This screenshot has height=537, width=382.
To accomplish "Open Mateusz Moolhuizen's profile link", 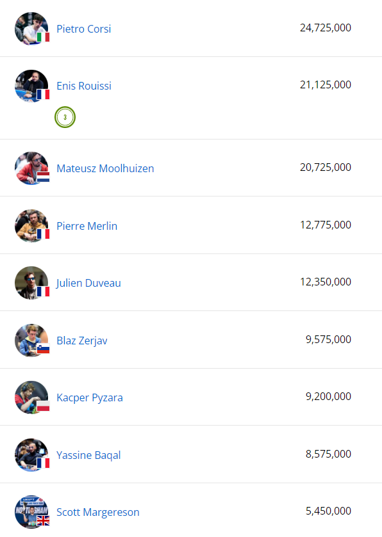I will coord(105,168).
